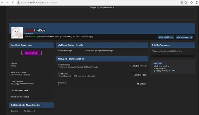Viewport: 199px width, 115px height.
Task: Click the Joined: Today entry
Action: pos(14,65)
